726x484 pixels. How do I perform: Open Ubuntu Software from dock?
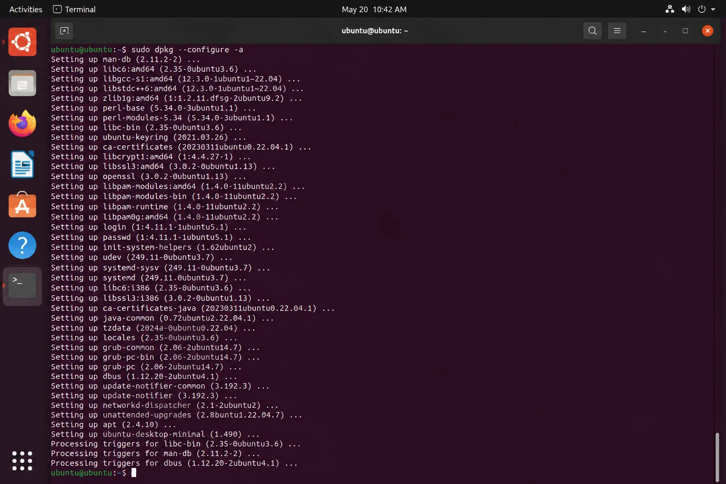(x=22, y=205)
